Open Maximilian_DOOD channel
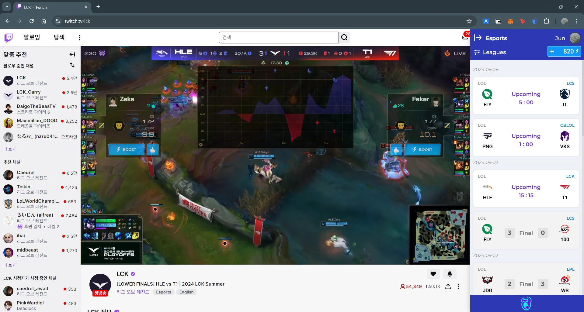Image resolution: width=584 pixels, height=312 pixels. tap(40, 123)
